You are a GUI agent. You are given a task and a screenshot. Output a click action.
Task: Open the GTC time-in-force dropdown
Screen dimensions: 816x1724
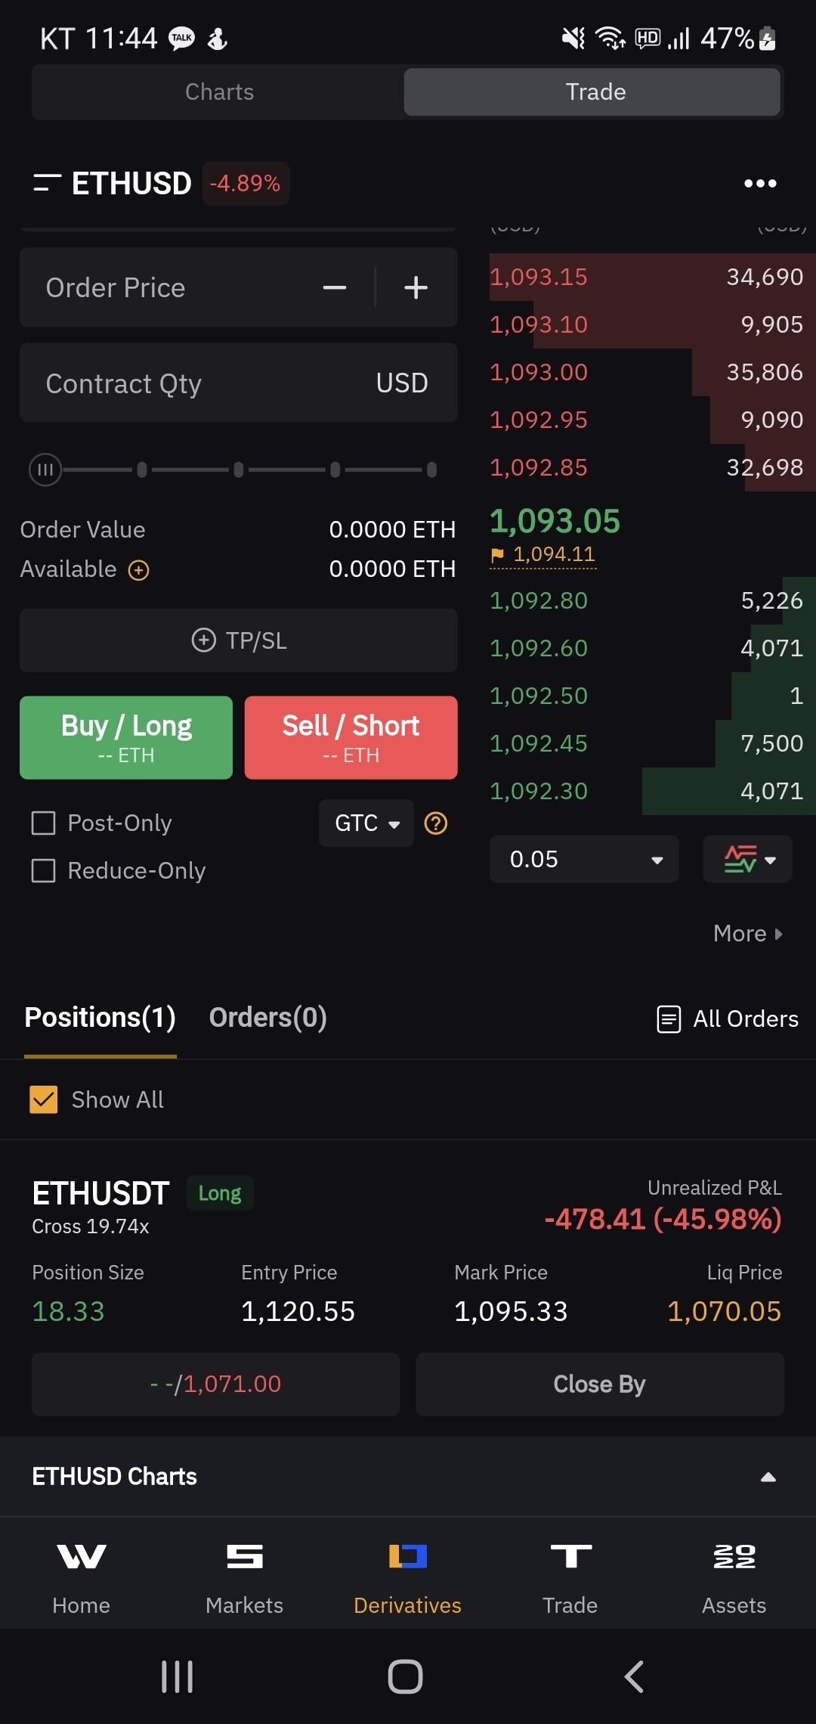366,823
